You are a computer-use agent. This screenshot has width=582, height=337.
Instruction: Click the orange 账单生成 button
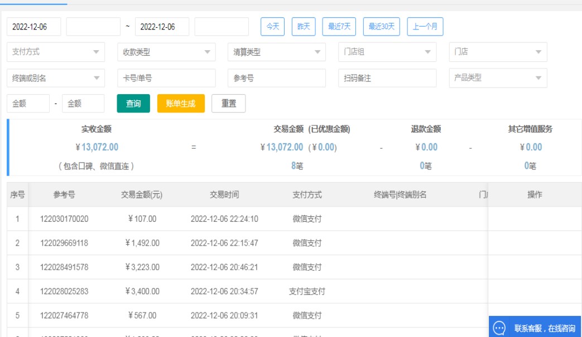click(x=181, y=104)
